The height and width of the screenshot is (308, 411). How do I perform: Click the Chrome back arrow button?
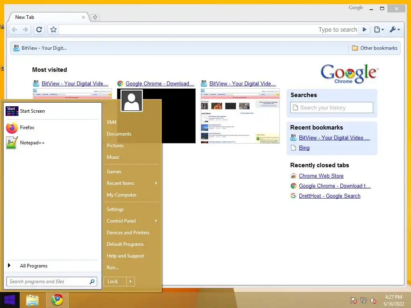click(14, 30)
